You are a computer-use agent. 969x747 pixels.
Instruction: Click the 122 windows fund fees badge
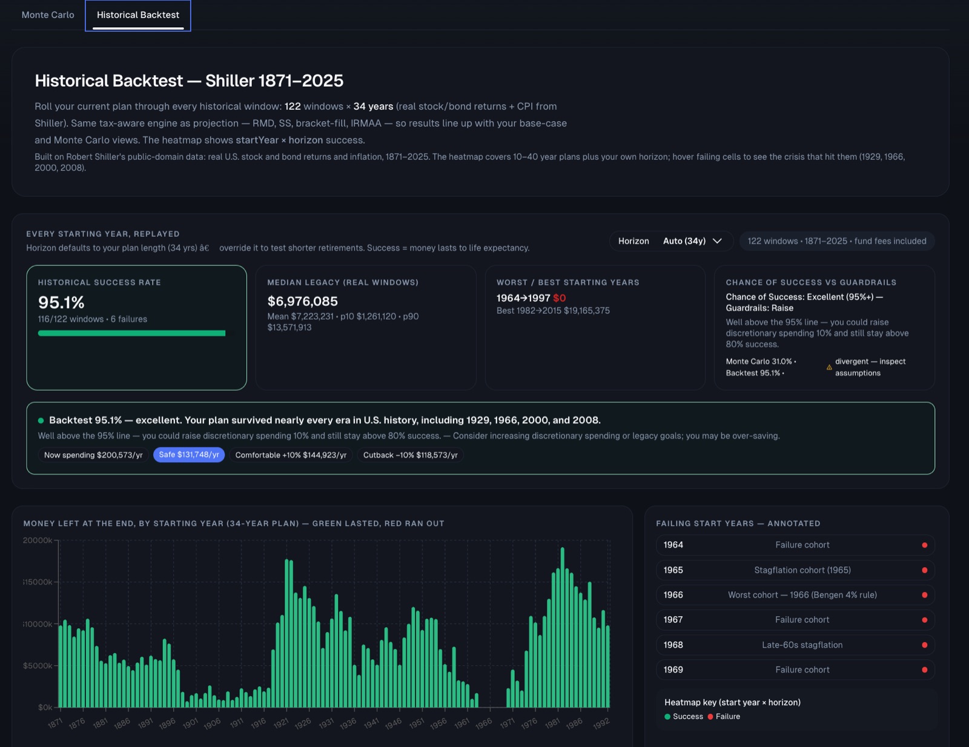[837, 241]
